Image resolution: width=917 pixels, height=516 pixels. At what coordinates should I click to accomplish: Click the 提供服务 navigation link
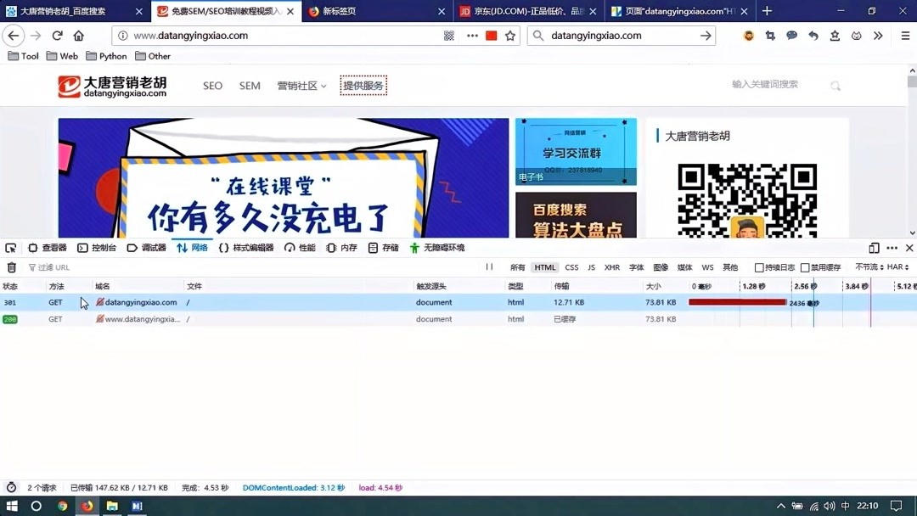click(363, 86)
